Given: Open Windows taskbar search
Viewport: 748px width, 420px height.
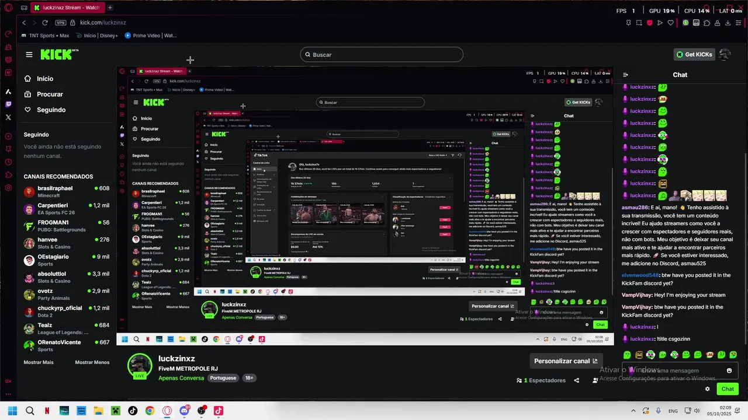Looking at the screenshot, I should pyautogui.click(x=30, y=411).
